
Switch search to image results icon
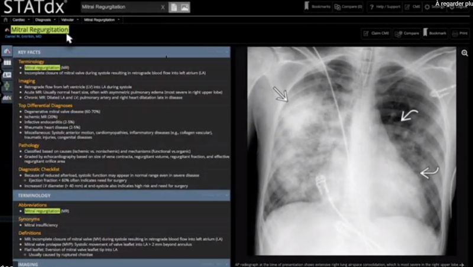coord(184,7)
